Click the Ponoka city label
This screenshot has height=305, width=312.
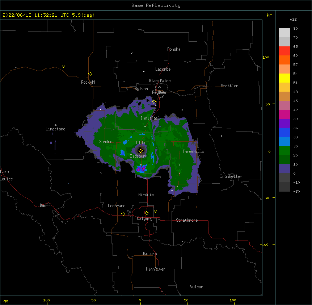174,49
